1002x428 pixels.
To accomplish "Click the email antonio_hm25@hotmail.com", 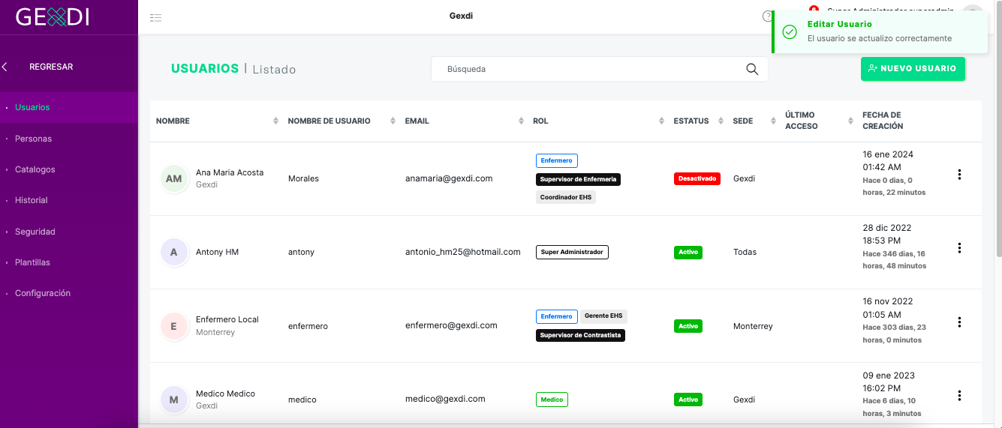I will click(x=463, y=252).
